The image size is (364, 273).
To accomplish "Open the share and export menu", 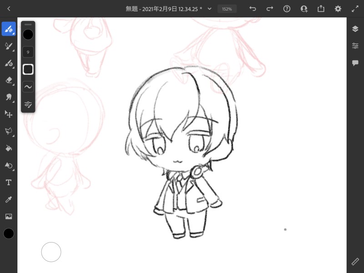I will tap(321, 9).
